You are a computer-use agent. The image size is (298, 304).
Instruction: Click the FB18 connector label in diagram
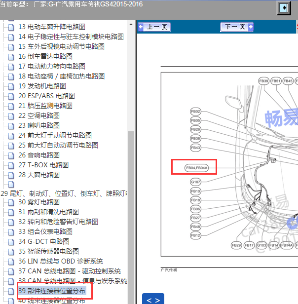[195, 200]
